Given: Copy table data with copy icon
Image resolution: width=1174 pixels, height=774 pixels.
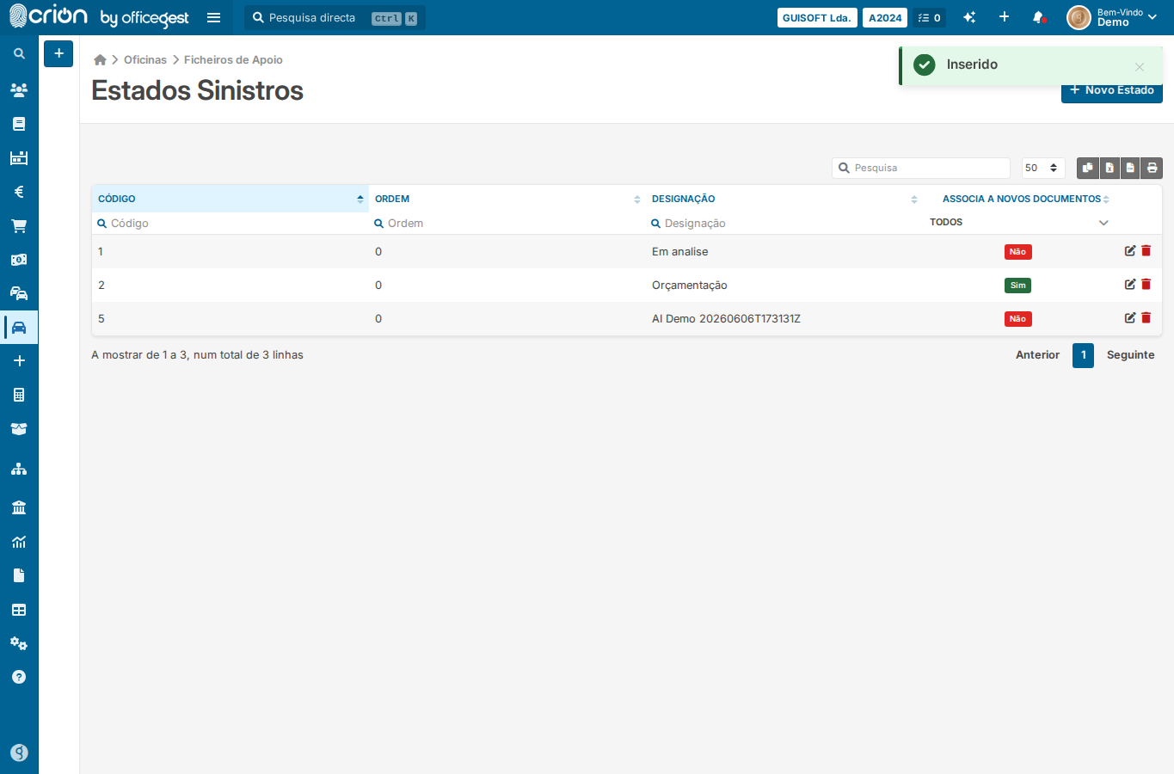Looking at the screenshot, I should [1088, 168].
